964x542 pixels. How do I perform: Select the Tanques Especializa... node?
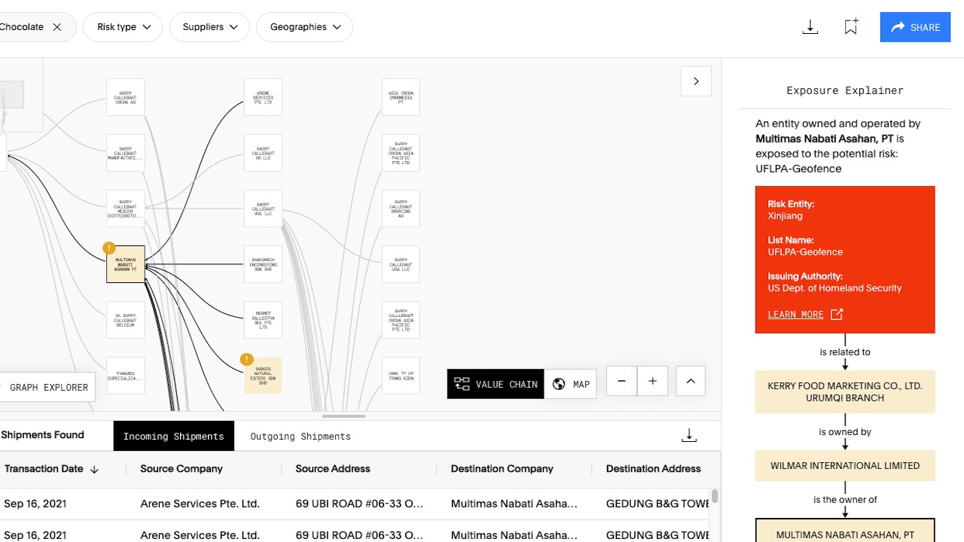pyautogui.click(x=125, y=376)
